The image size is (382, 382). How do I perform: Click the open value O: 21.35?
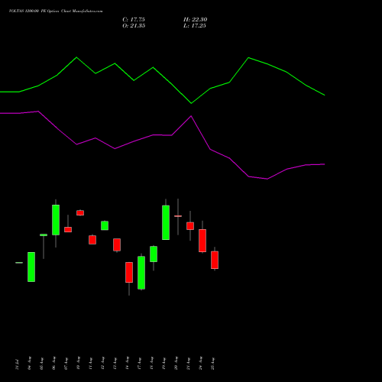(x=134, y=26)
